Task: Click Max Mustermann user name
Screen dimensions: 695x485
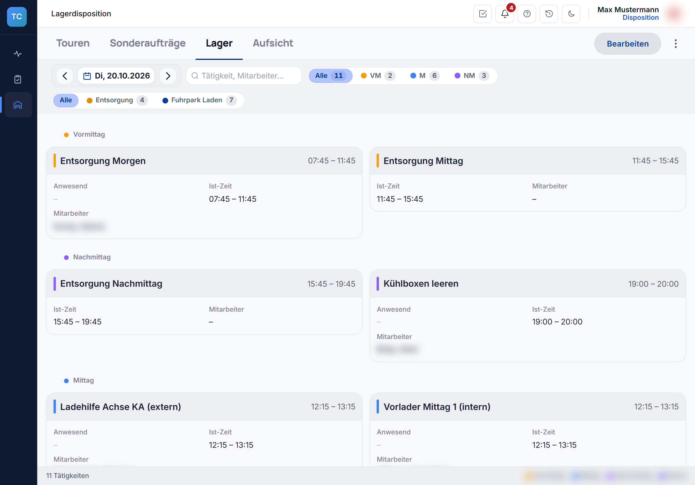Action: click(x=628, y=10)
